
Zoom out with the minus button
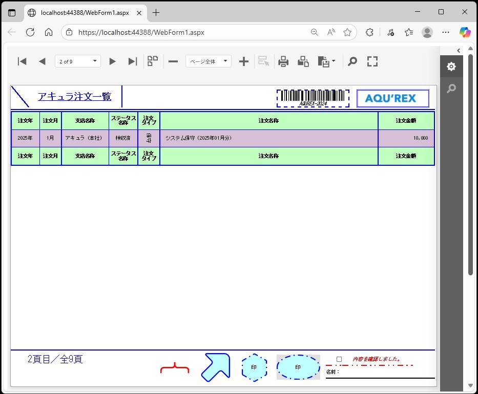coord(173,61)
